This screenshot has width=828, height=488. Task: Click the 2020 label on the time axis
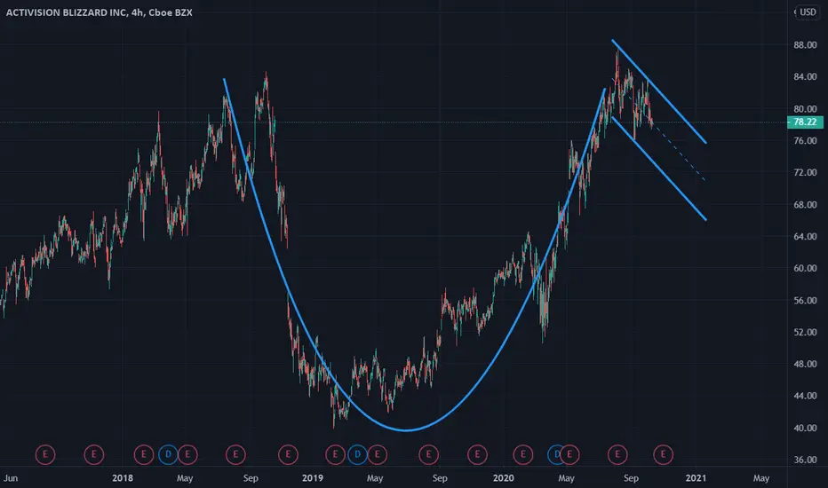click(503, 478)
